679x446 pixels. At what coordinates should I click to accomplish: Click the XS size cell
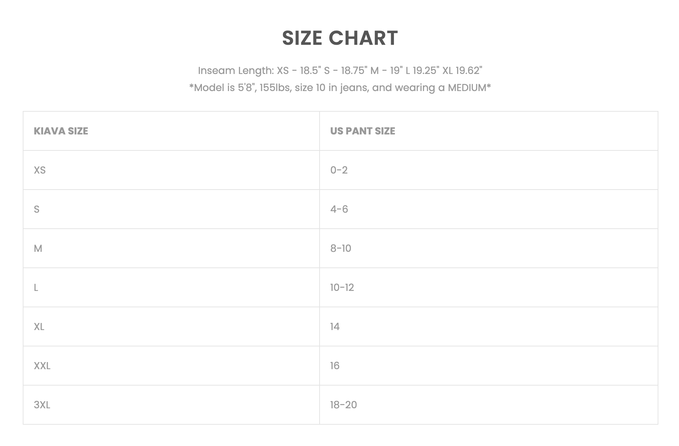click(40, 170)
